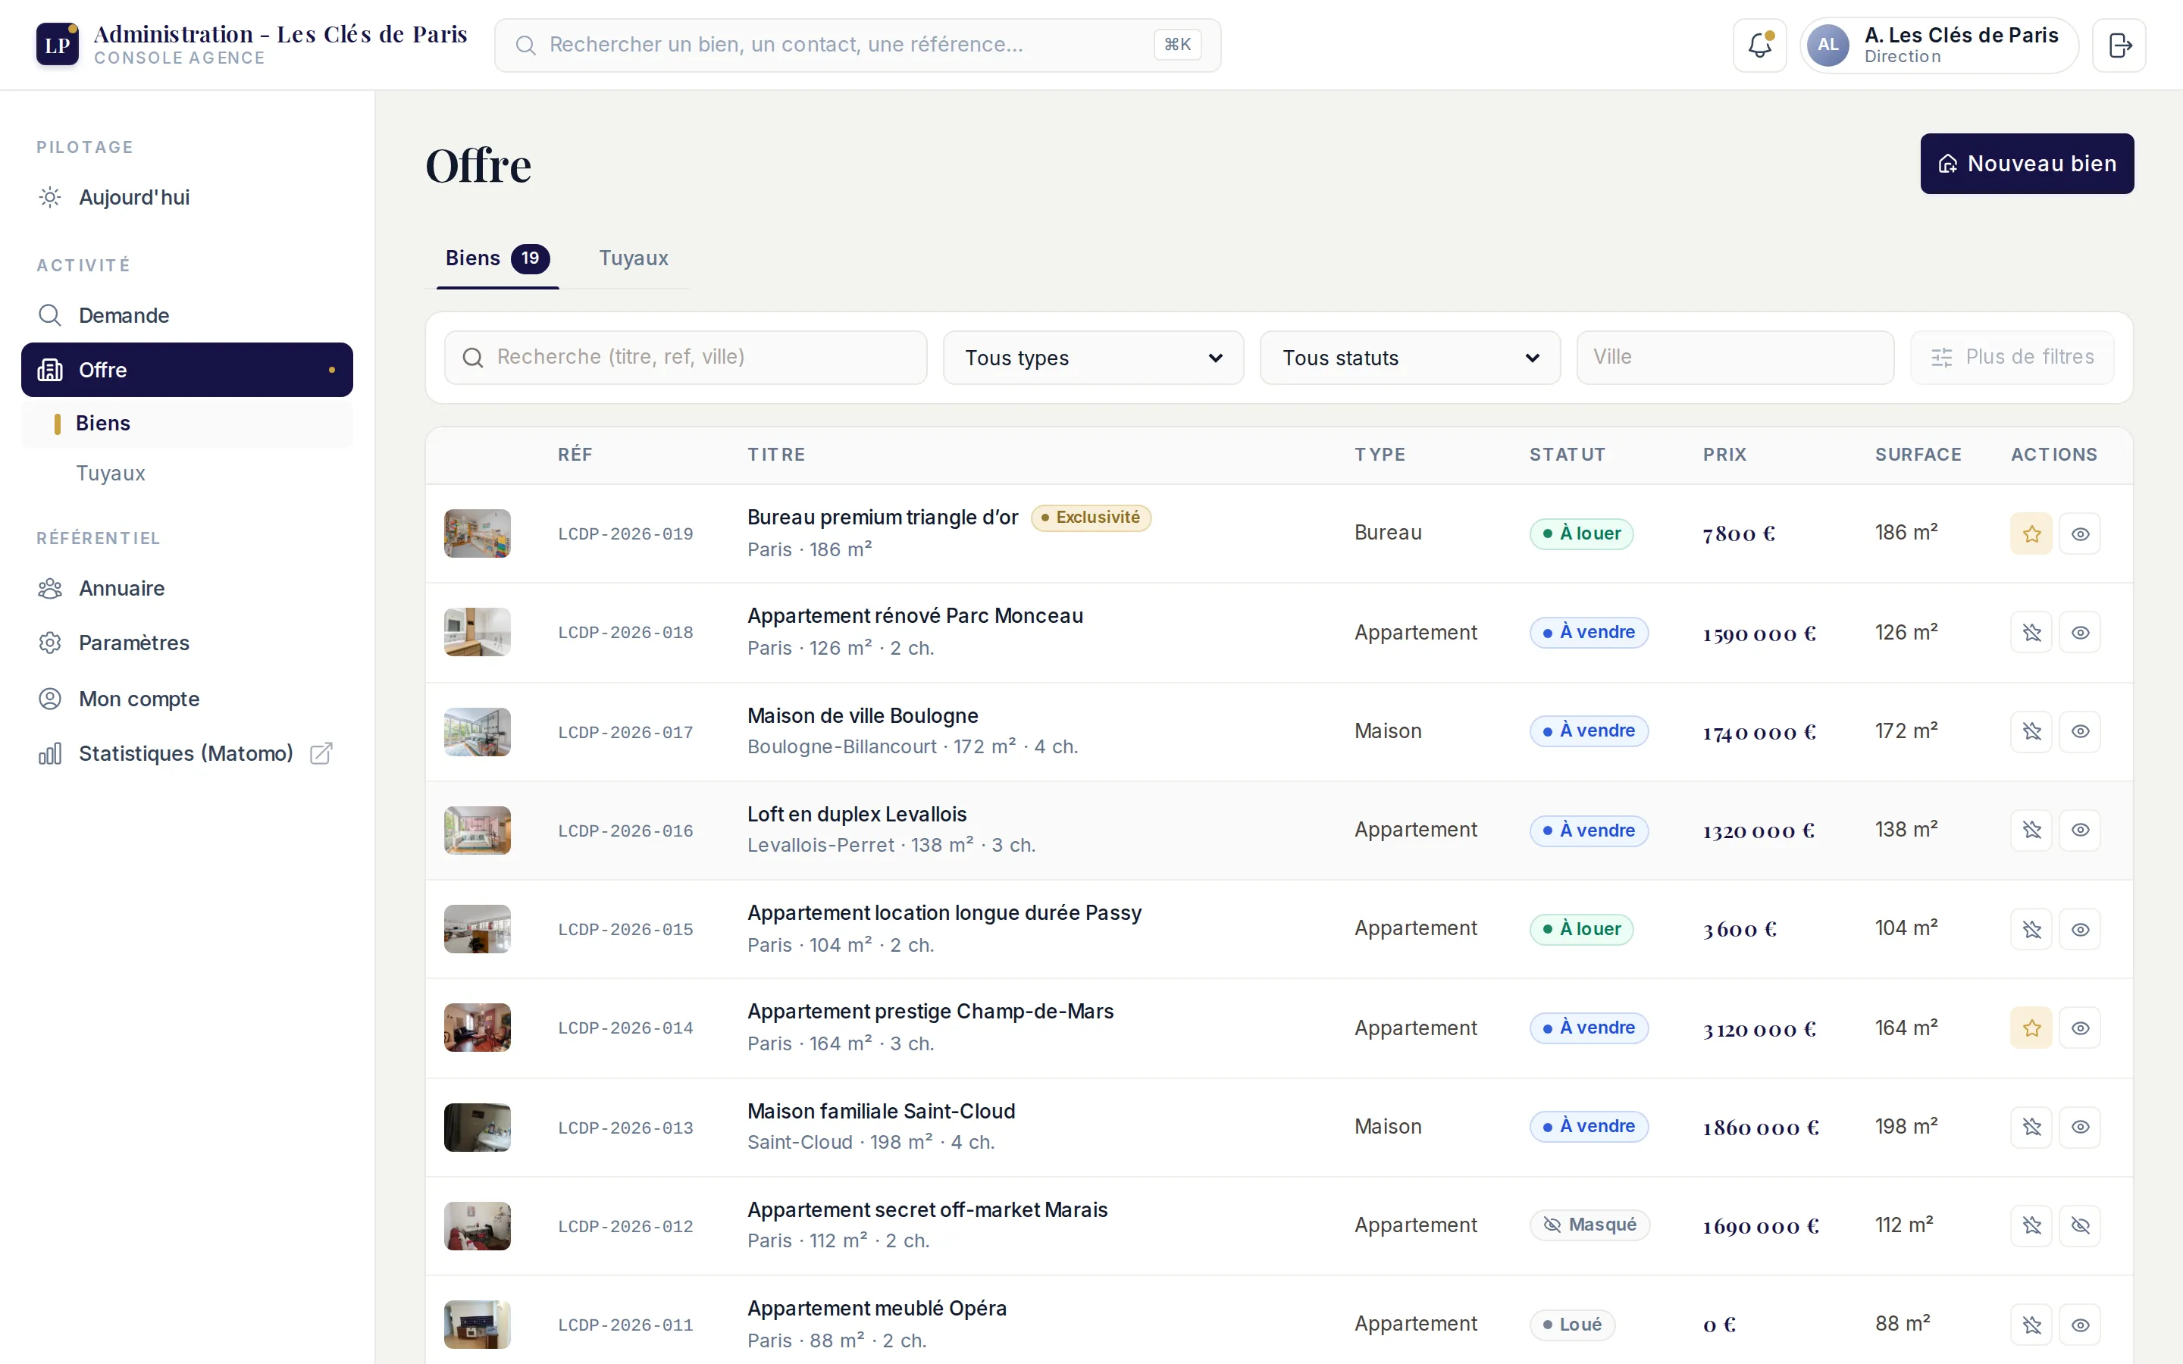
Task: Click the price 3 120 000 €
Action: (1759, 1029)
